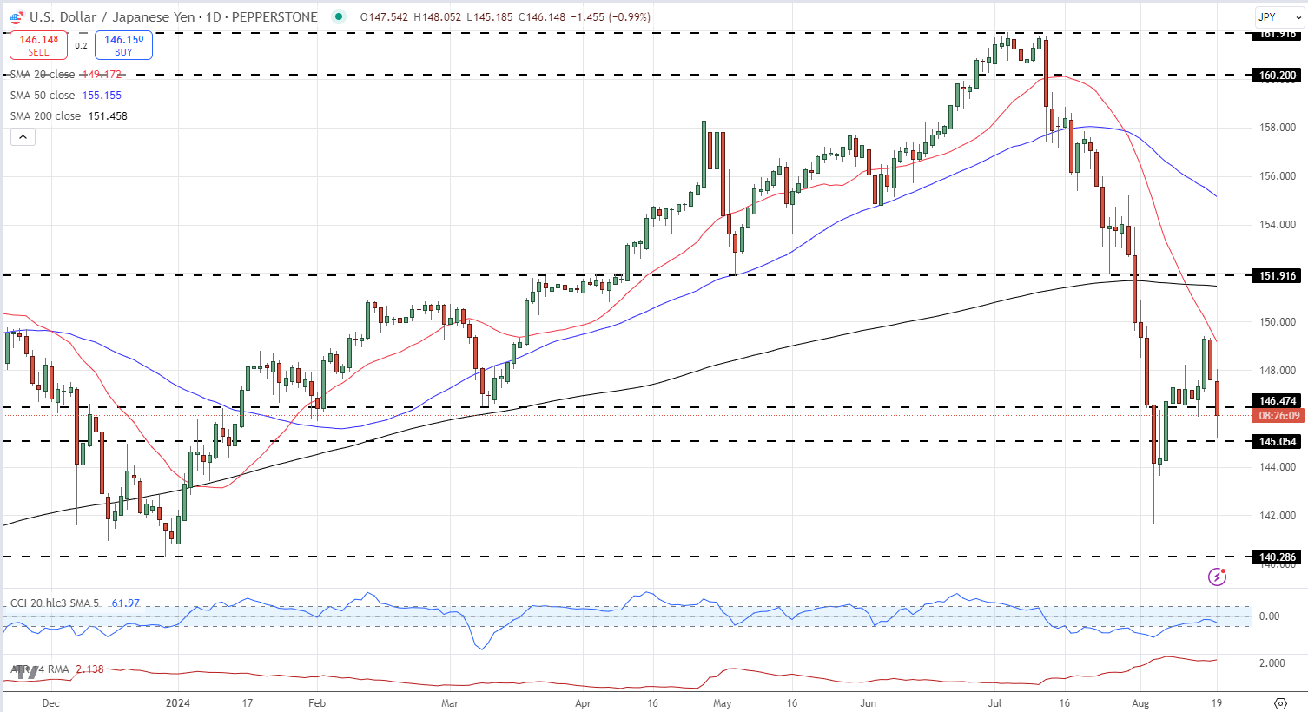This screenshot has height=712, width=1308.
Task: Click the ATR pane 2.000 axis label
Action: [1272, 663]
